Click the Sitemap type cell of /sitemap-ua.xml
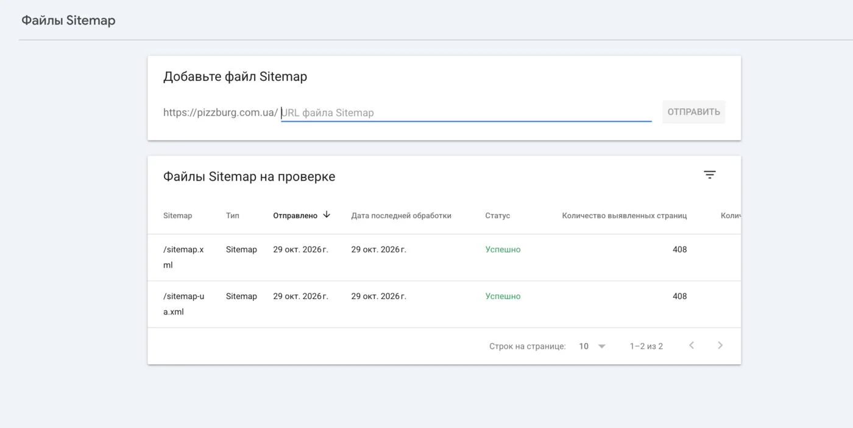 point(241,296)
